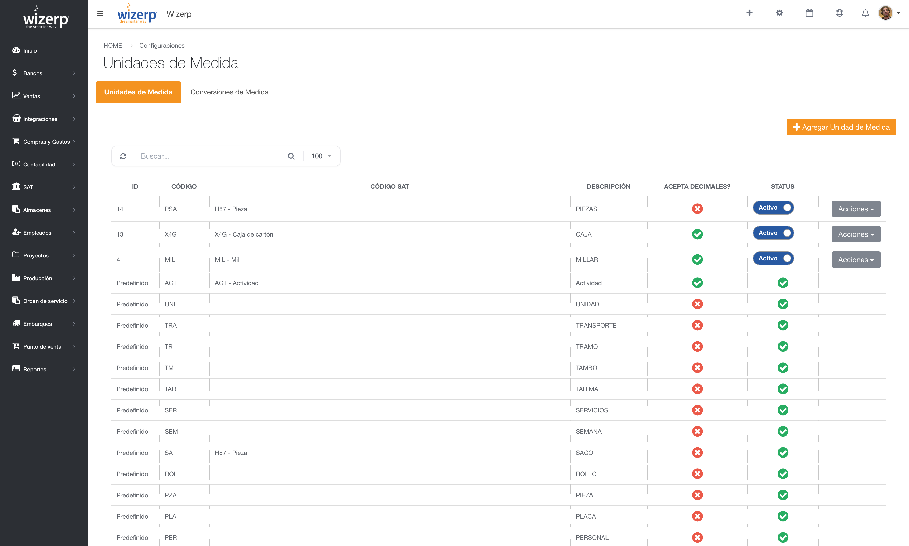Image resolution: width=909 pixels, height=546 pixels.
Task: Click the 'X4G - Caja de cartón' cell
Action: (389, 234)
